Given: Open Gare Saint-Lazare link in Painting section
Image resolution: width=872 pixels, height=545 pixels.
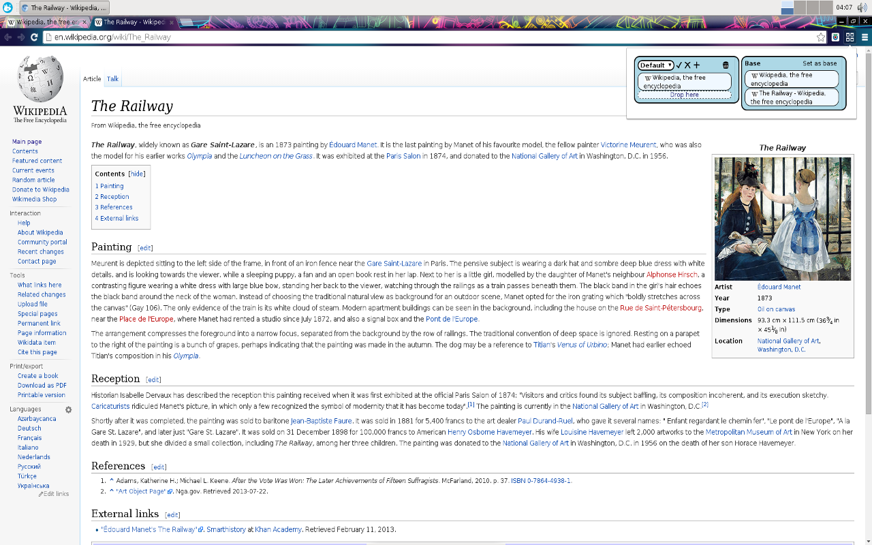Looking at the screenshot, I should coord(394,264).
